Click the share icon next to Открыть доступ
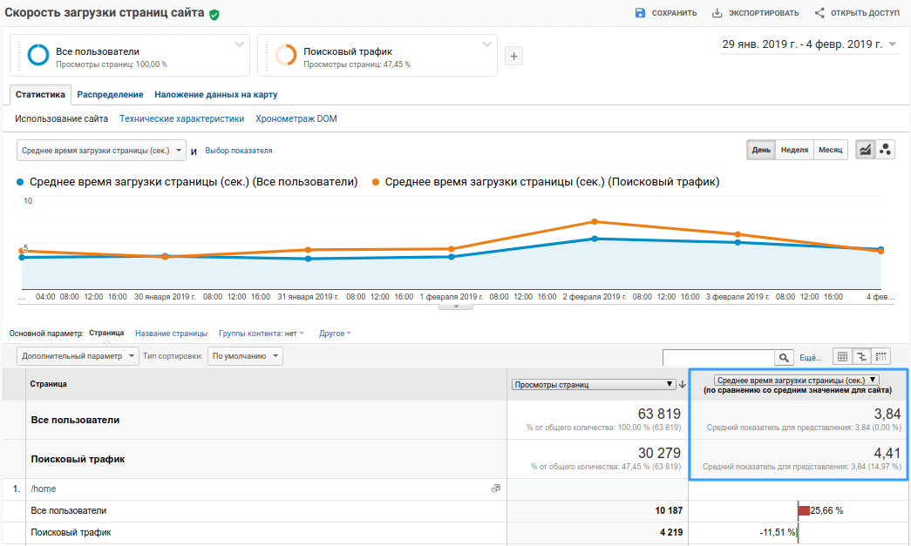This screenshot has height=546, width=911. [819, 13]
